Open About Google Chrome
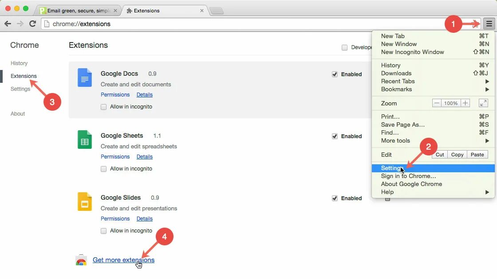Screen dimensions: 497x279 [433, 184]
